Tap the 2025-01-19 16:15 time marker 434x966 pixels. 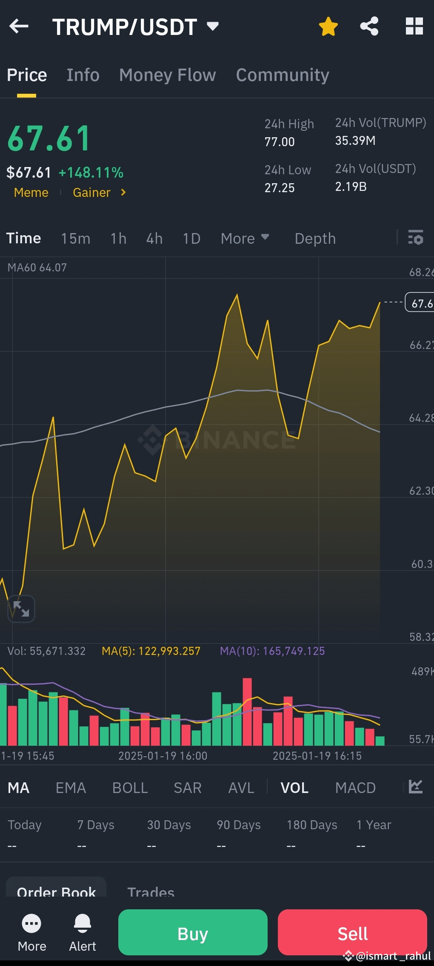(x=317, y=756)
